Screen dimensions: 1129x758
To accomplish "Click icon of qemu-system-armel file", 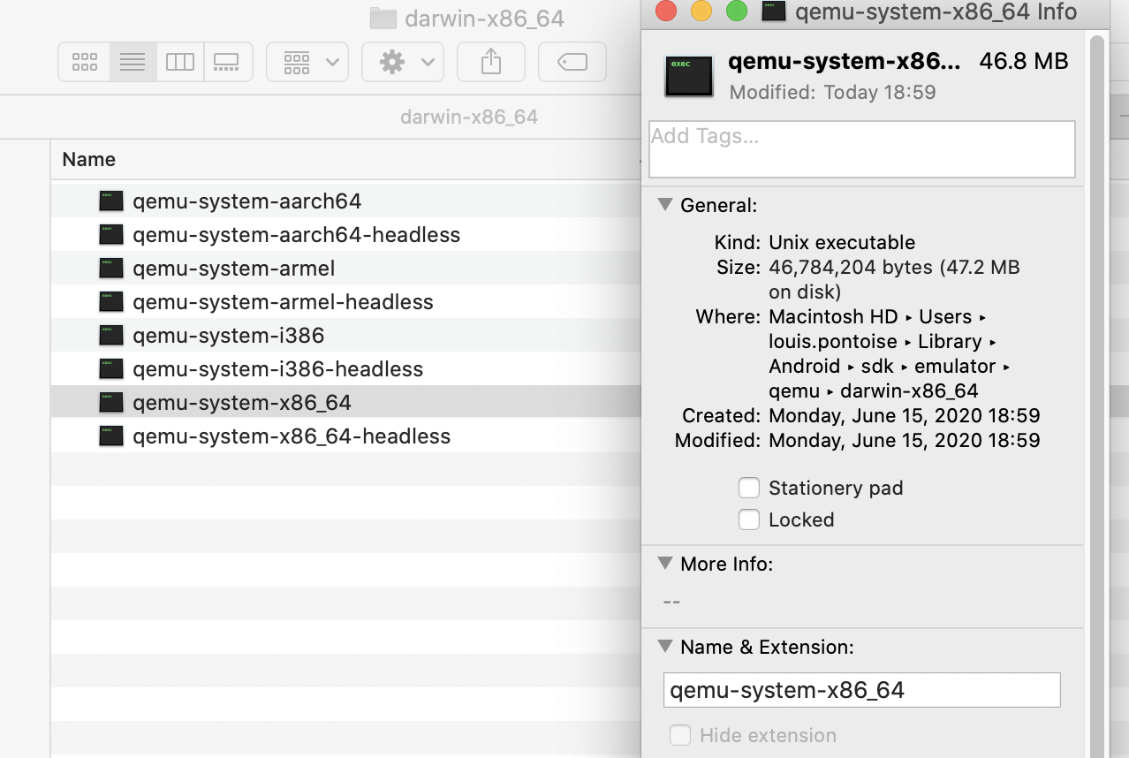I will [111, 269].
